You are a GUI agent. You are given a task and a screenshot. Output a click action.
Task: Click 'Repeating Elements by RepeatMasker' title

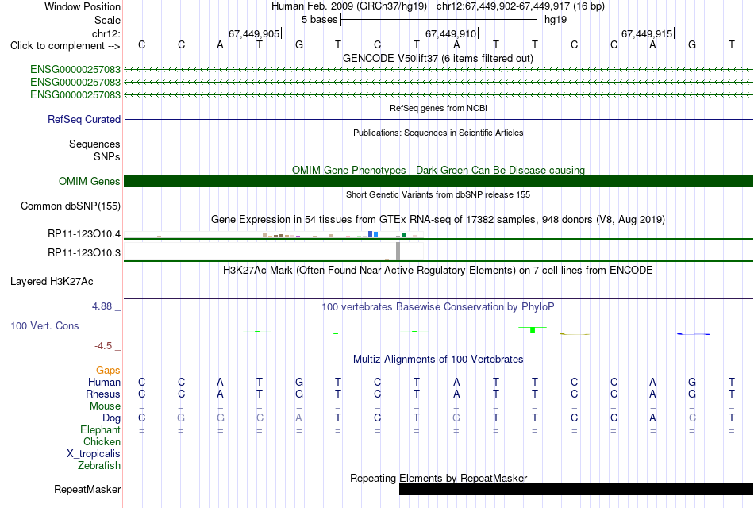click(438, 478)
